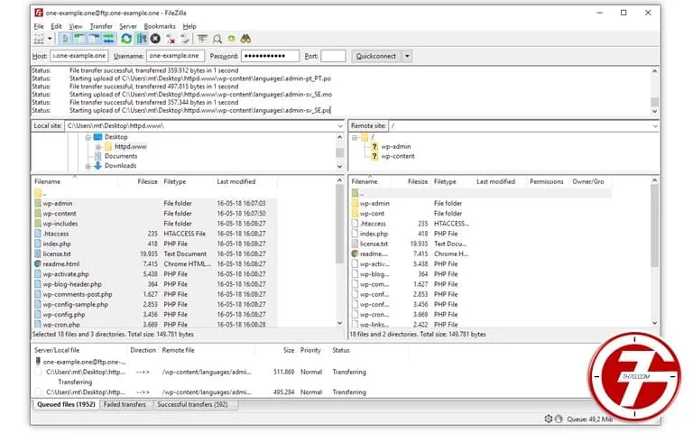
Task: Open the Help menu
Action: [189, 26]
